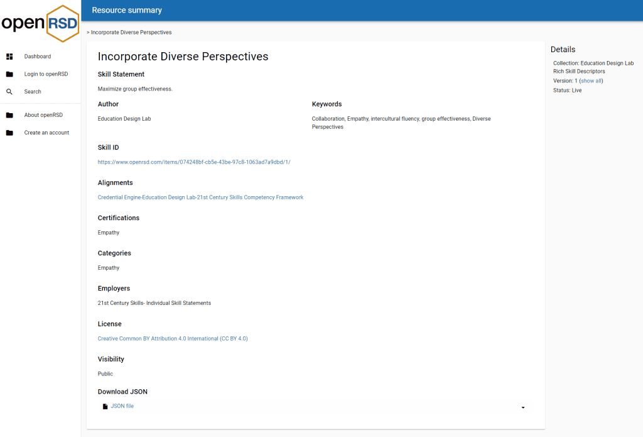Open the Creative Commons CC BY 4.0 license link
This screenshot has width=643, height=437.
click(x=173, y=339)
